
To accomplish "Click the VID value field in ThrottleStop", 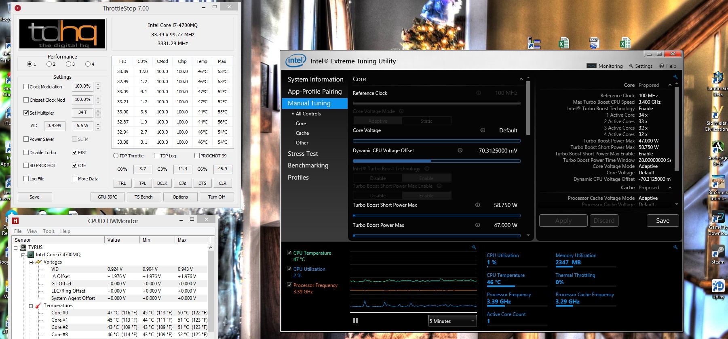I will tap(55, 126).
